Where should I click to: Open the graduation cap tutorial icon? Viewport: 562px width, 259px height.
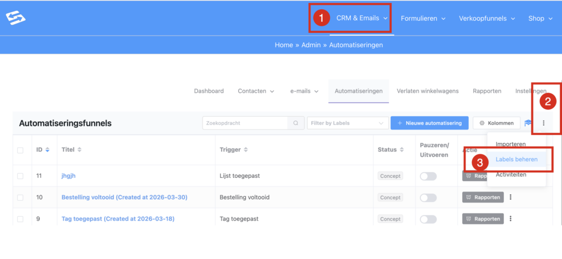[x=528, y=123]
